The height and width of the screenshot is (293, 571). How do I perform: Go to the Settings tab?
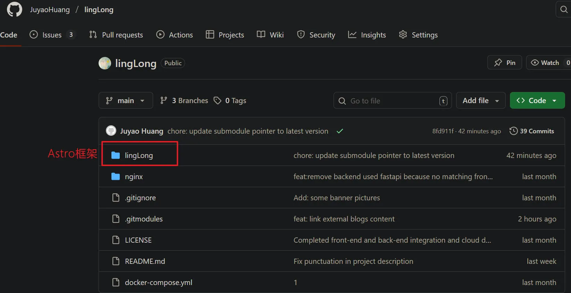(x=418, y=35)
